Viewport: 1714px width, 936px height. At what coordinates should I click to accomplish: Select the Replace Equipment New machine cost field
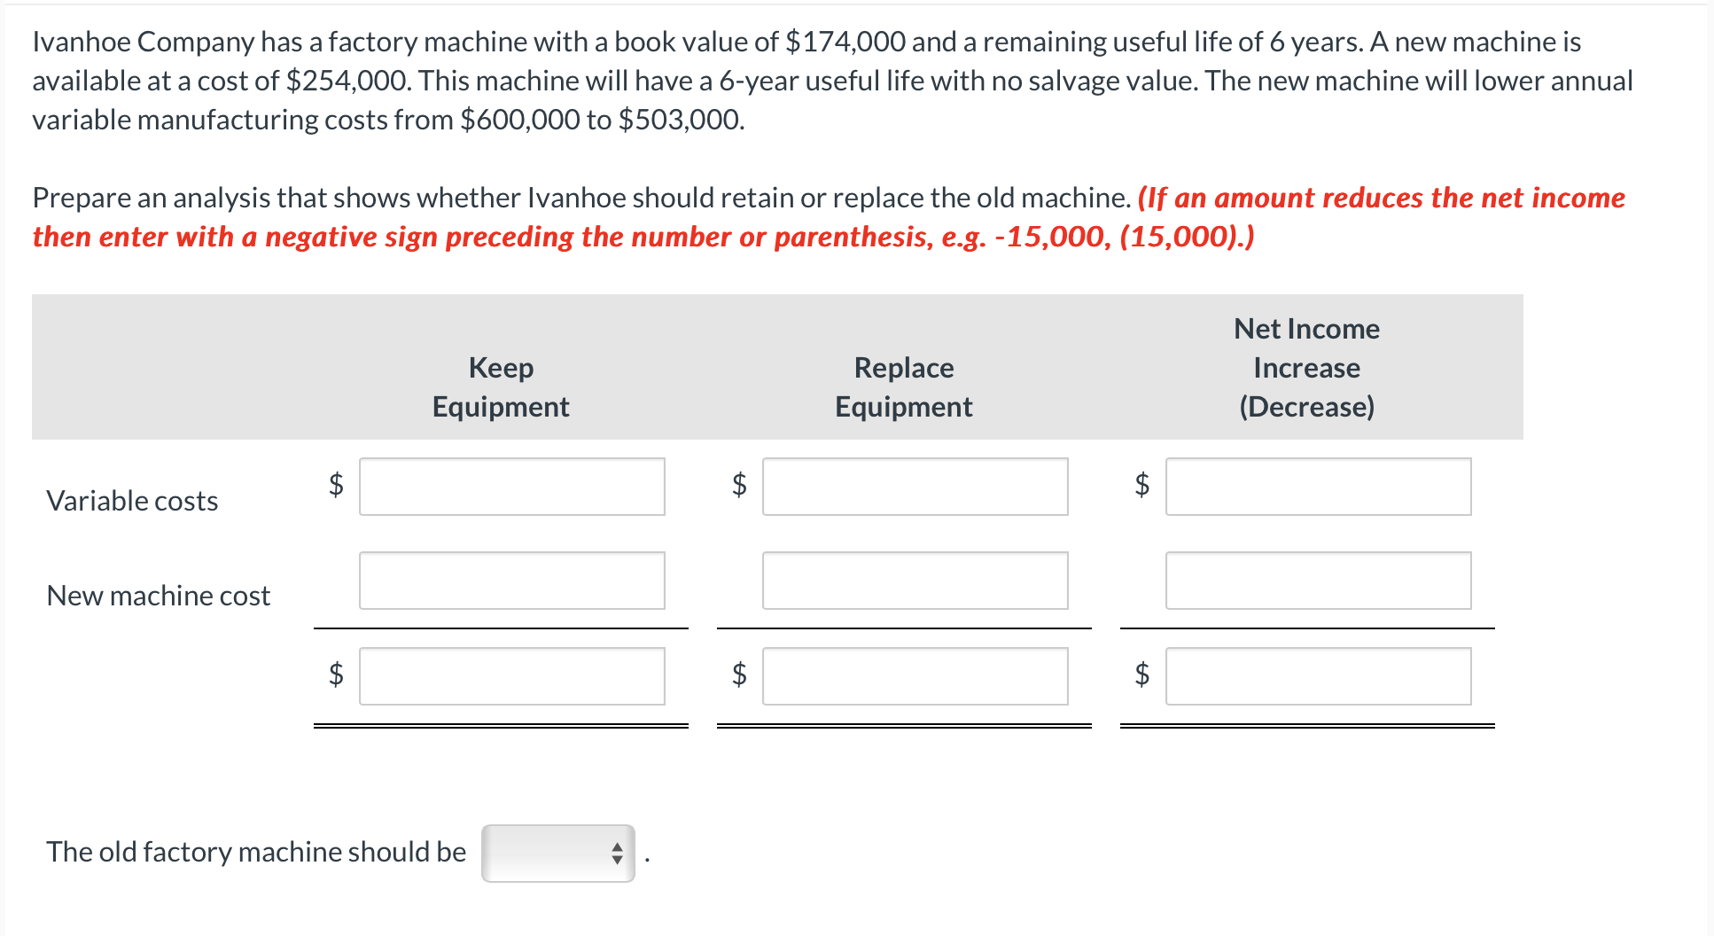pyautogui.click(x=915, y=581)
